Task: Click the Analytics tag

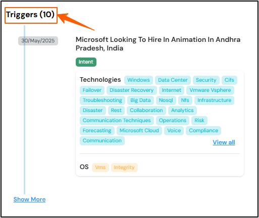Action: 182,111
